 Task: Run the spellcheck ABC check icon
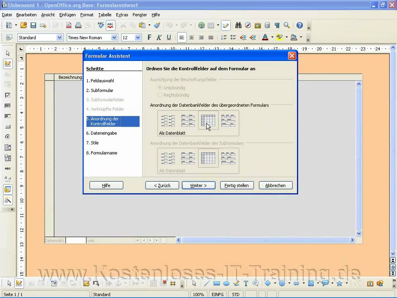click(101, 25)
